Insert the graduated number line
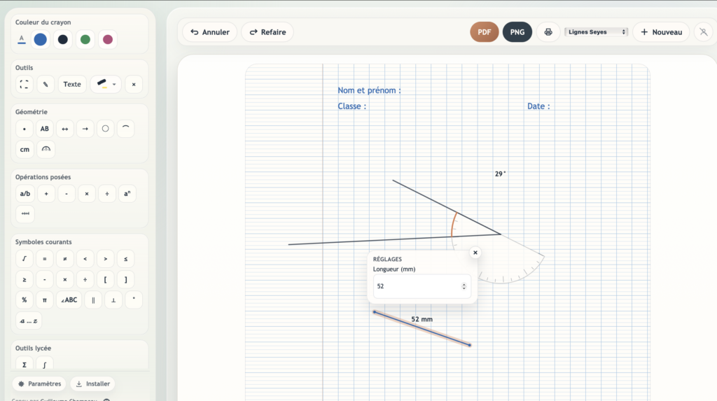Screen dimensions: 717x401 pos(25,214)
